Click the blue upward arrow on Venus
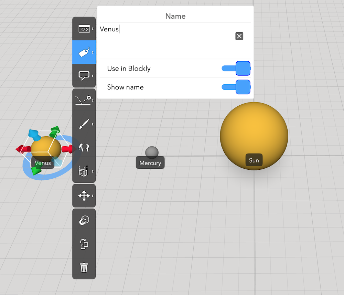 point(33,134)
